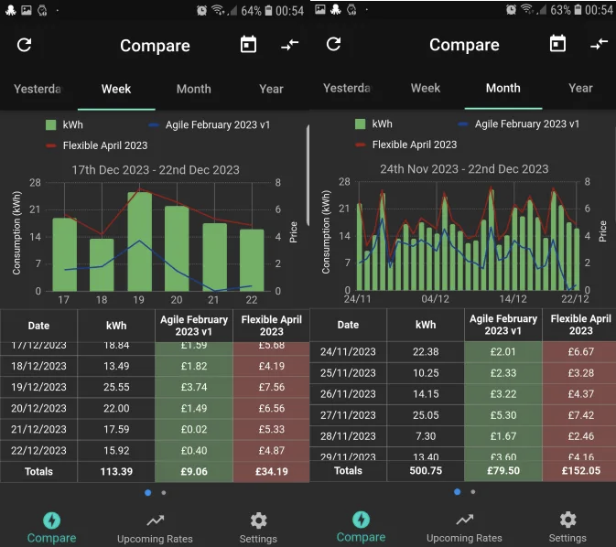Tap refresh icon on left screen
Screen dimensions: 616x547
[25, 45]
